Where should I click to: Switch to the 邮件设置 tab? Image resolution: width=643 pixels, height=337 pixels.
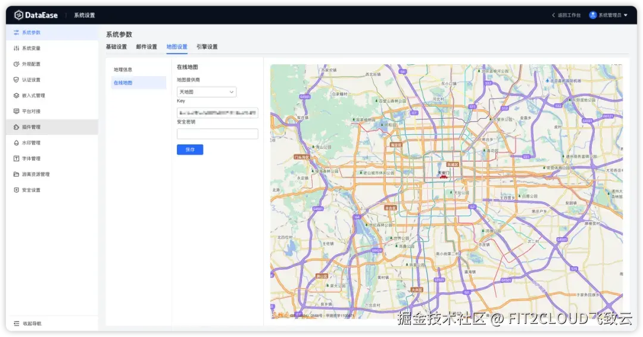pyautogui.click(x=146, y=47)
